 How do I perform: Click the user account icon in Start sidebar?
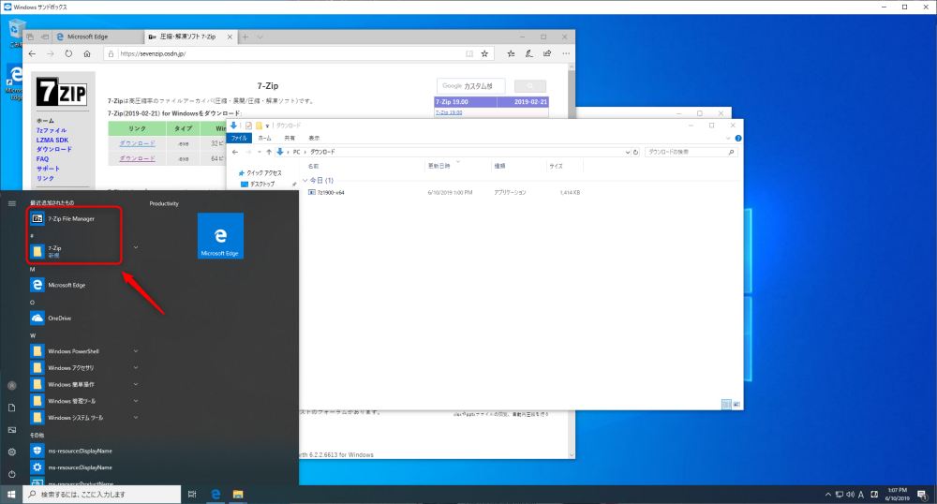[x=12, y=386]
